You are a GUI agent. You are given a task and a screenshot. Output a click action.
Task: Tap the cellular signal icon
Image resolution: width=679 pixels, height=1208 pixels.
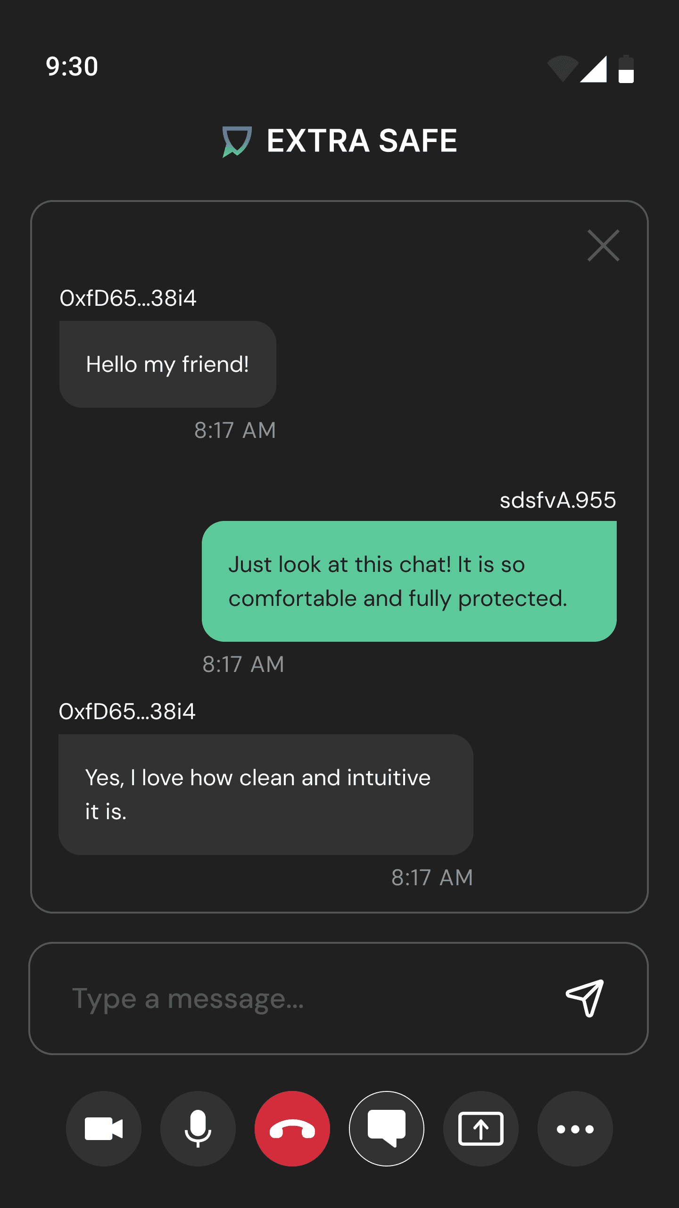[x=593, y=69]
